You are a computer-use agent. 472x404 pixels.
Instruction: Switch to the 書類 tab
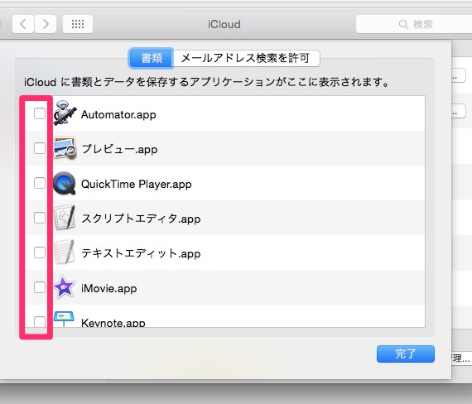[152, 58]
